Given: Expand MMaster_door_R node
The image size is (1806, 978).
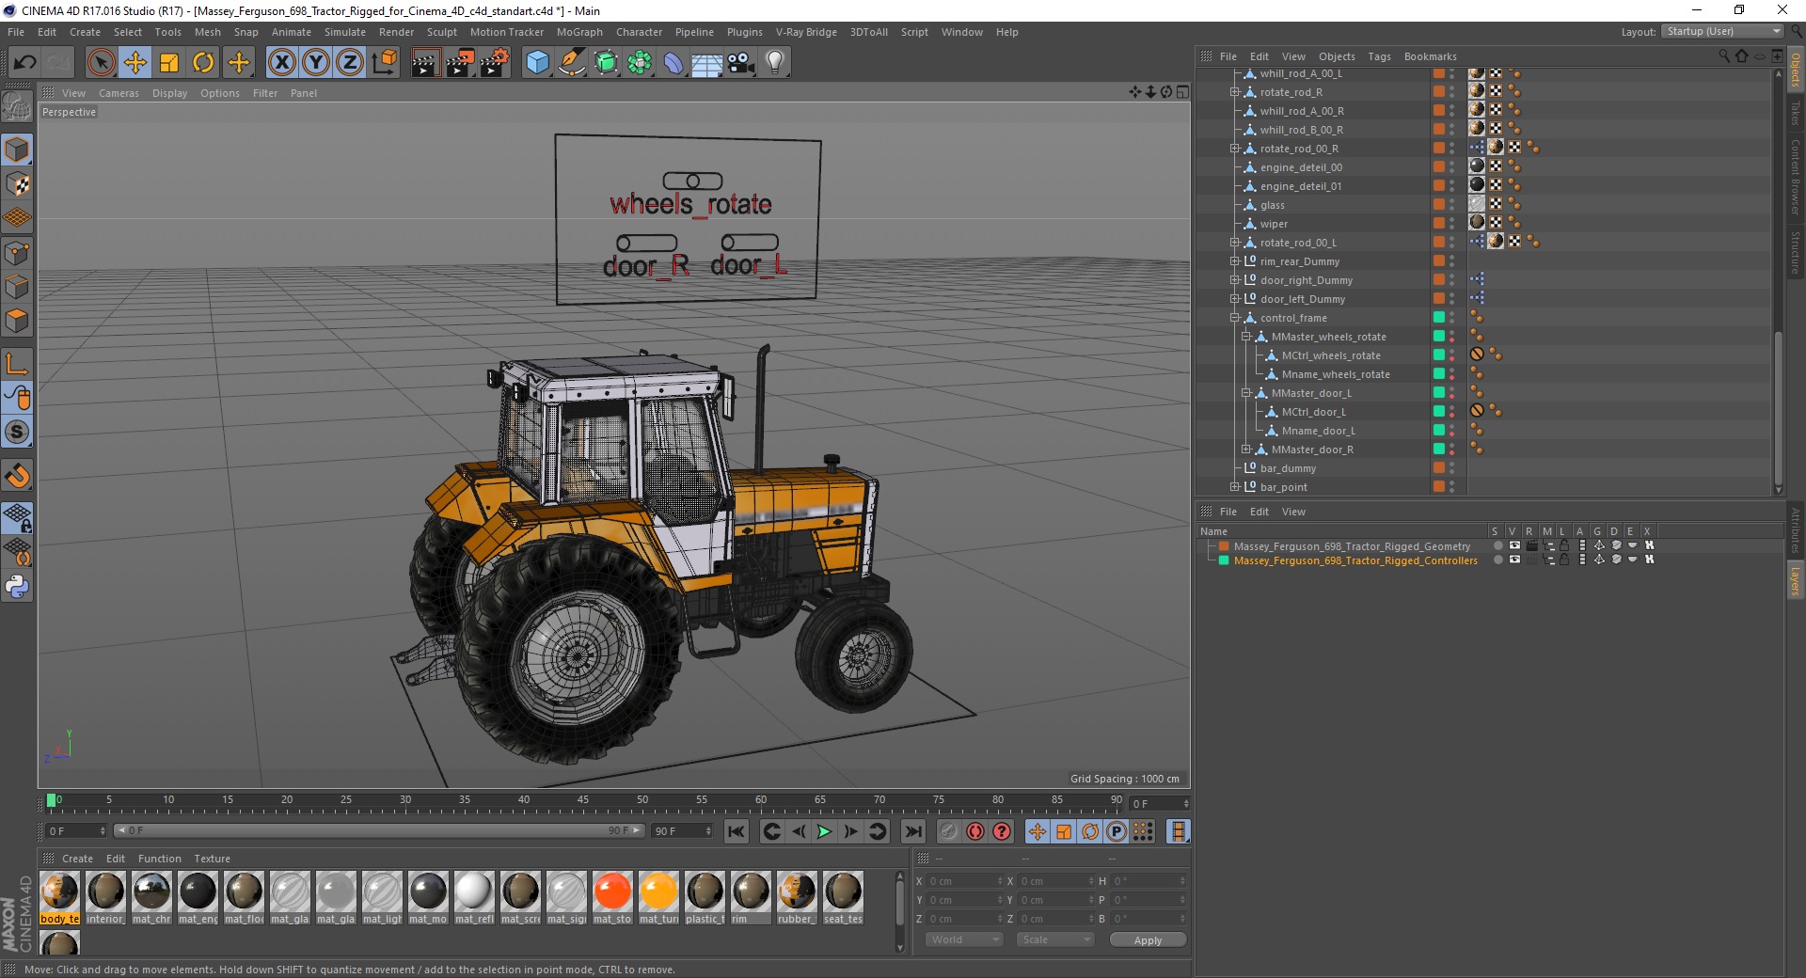Looking at the screenshot, I should pyautogui.click(x=1245, y=450).
